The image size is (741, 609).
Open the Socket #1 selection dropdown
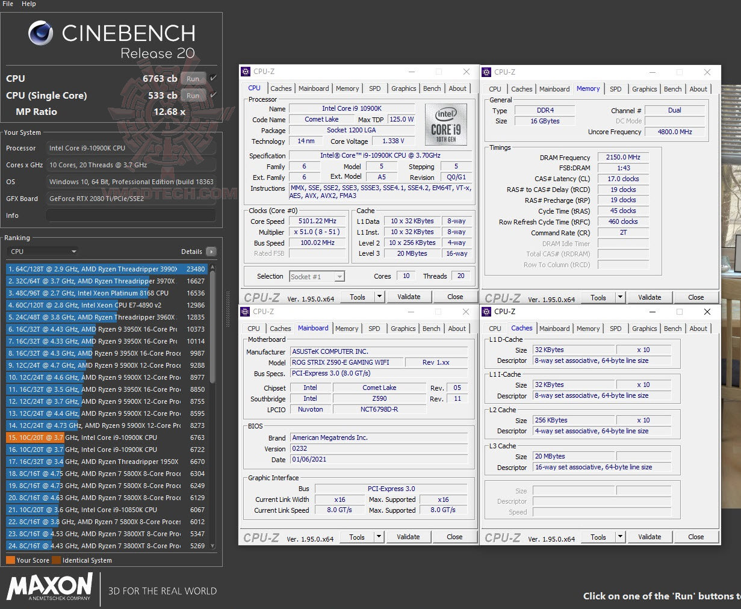317,277
